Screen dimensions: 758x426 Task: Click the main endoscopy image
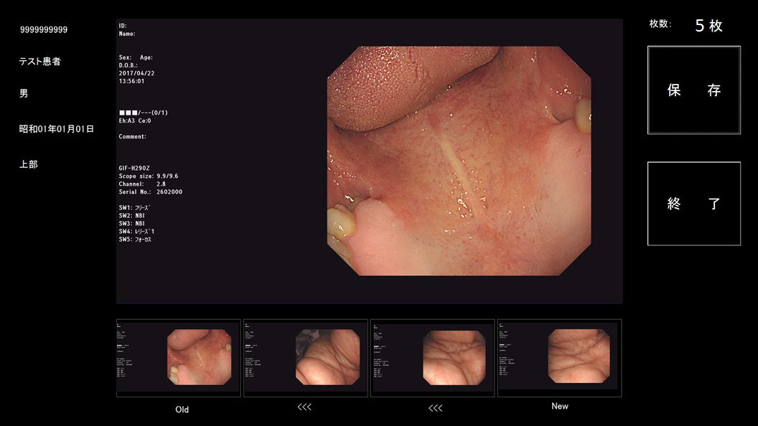pos(459,161)
